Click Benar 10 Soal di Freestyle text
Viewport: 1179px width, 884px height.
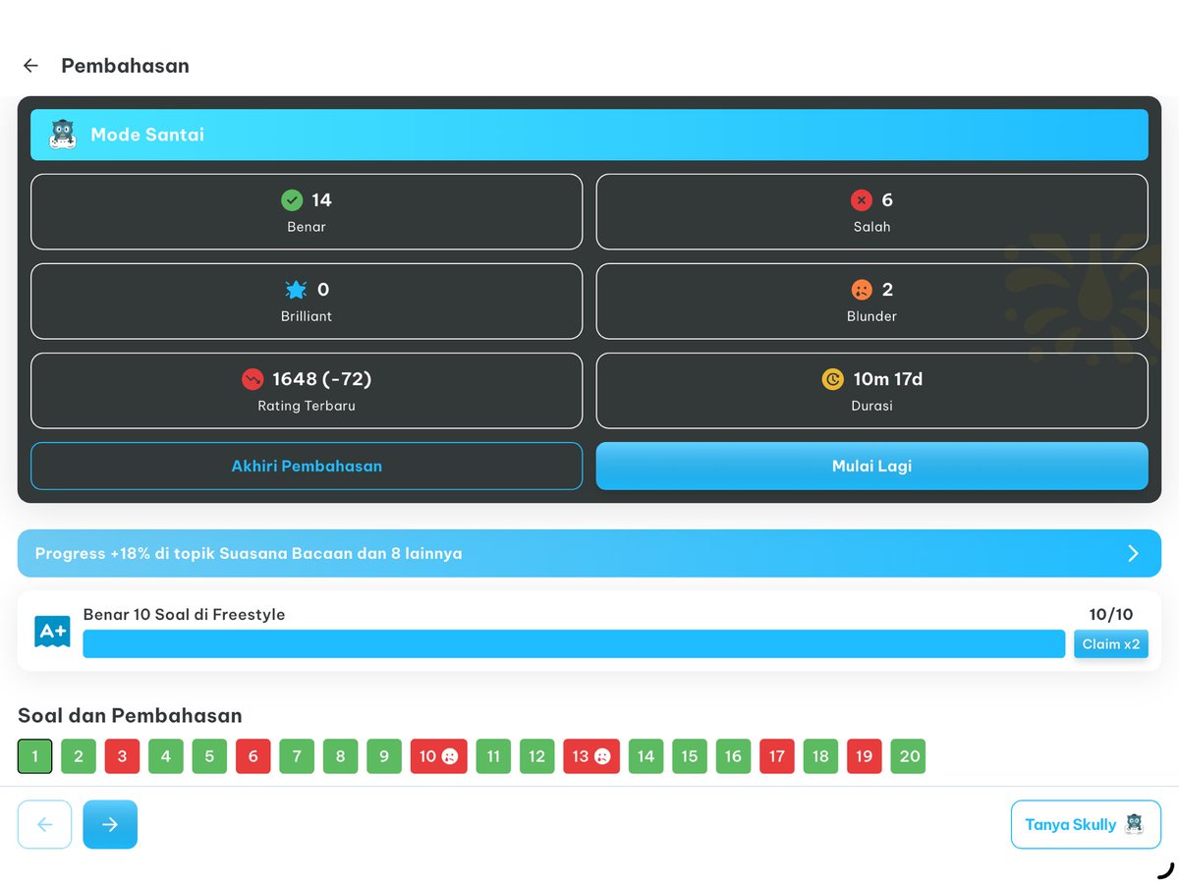click(184, 615)
